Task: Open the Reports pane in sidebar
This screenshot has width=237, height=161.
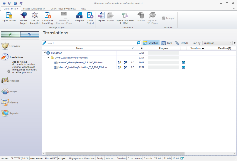Action: 14,113
